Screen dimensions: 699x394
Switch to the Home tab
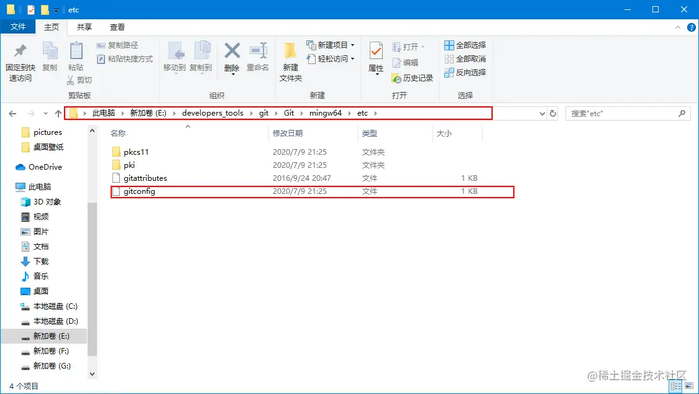click(52, 27)
